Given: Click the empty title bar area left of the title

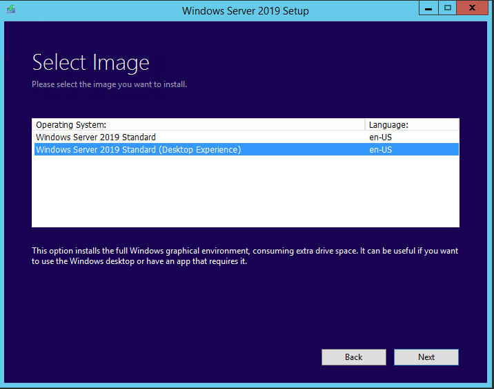Looking at the screenshot, I should coord(97,10).
